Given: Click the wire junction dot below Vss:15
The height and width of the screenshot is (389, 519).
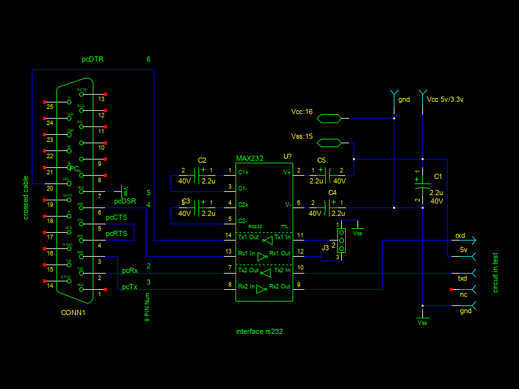Looking at the screenshot, I should pyautogui.click(x=354, y=159).
